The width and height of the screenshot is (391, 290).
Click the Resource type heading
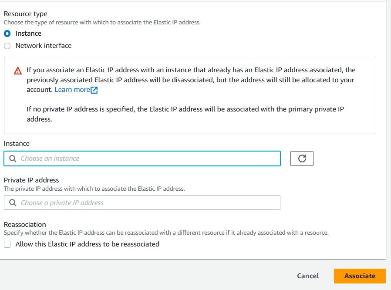tap(25, 13)
